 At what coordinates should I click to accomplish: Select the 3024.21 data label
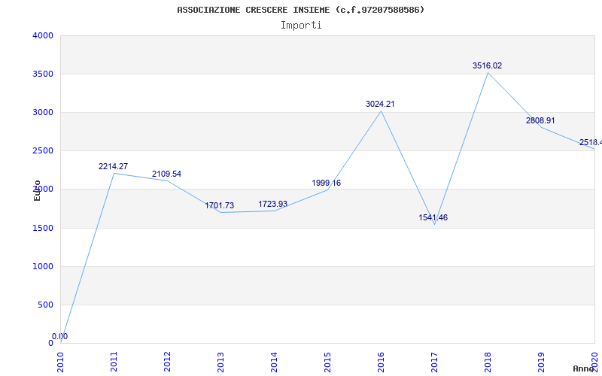380,104
